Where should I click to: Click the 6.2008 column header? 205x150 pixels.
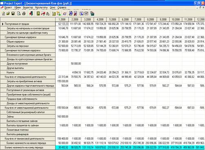coord(125,20)
